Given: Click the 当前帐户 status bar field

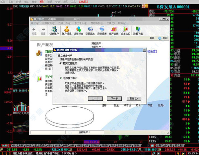Looking at the screenshot, I should coord(84,132).
